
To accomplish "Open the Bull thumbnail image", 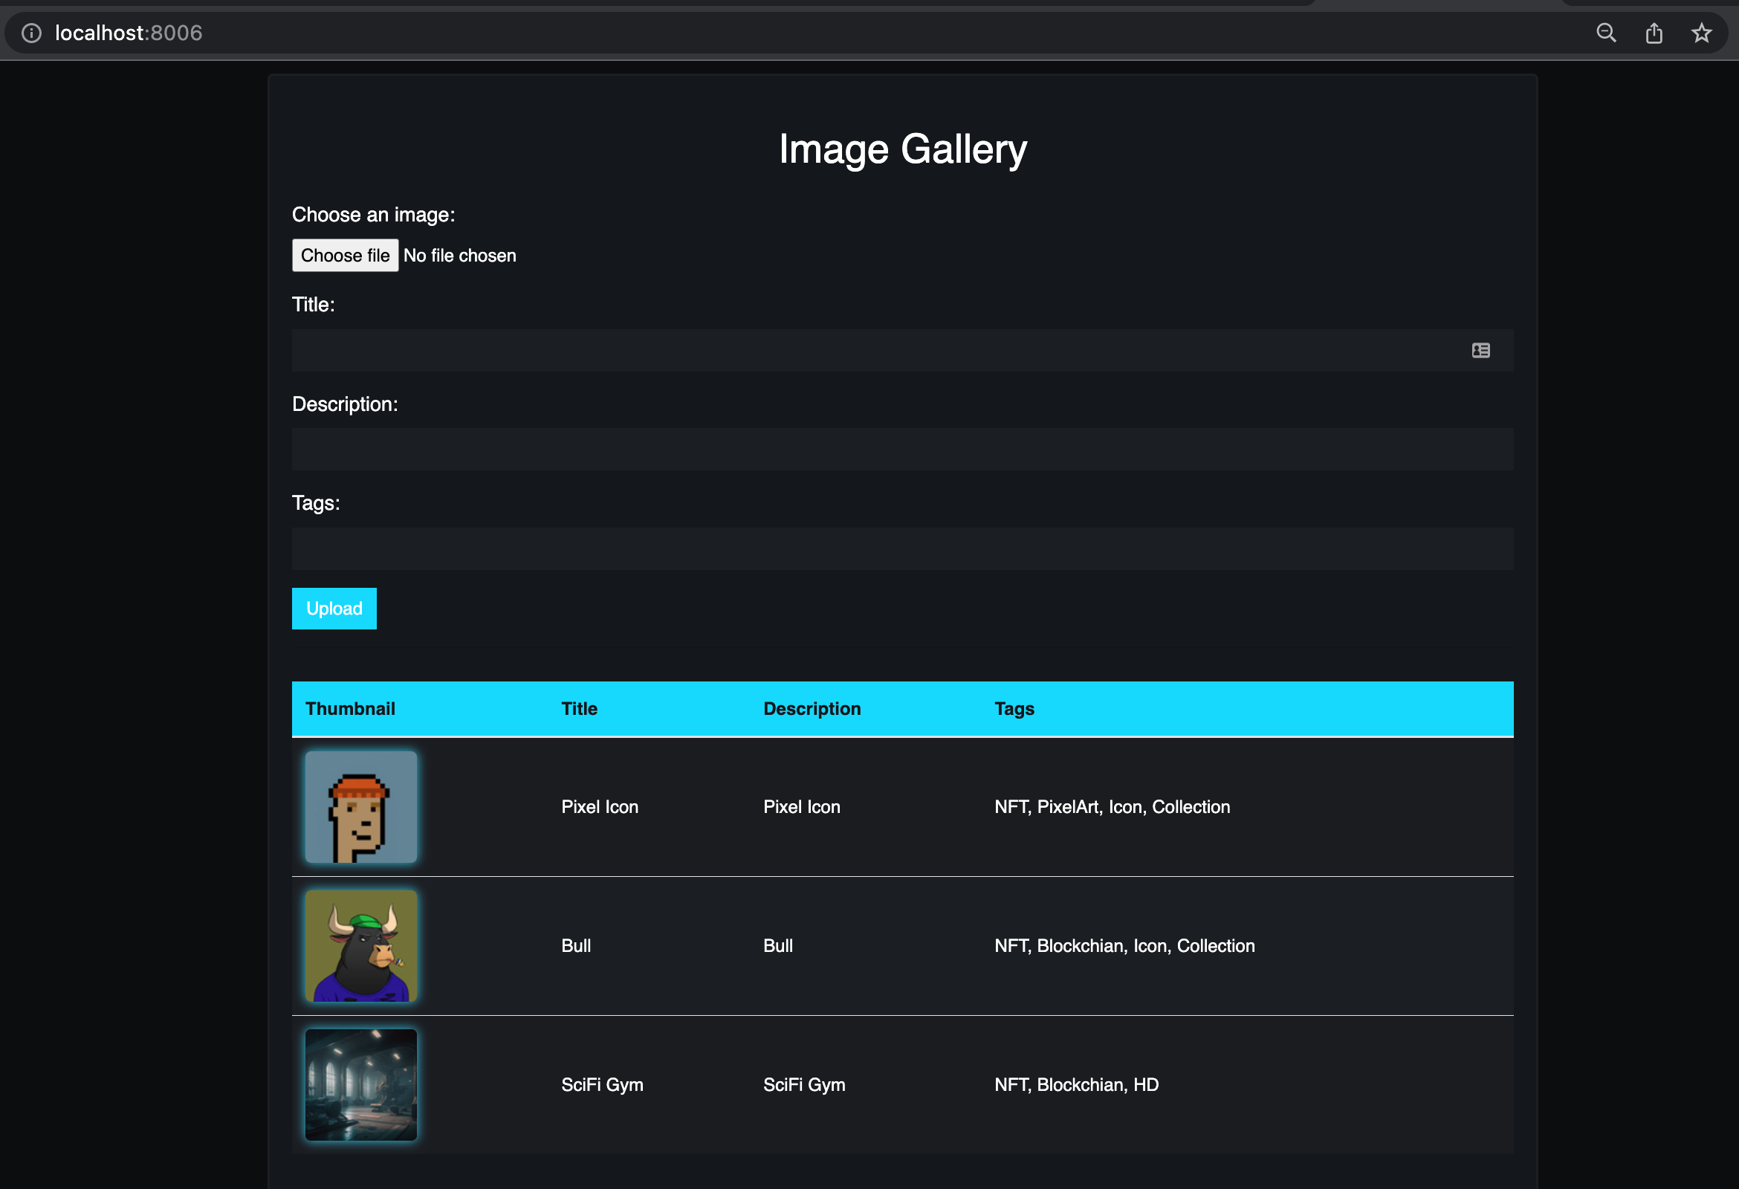I will pos(360,946).
